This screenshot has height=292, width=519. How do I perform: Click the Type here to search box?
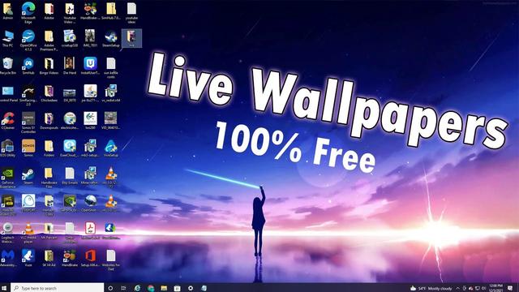point(57,288)
